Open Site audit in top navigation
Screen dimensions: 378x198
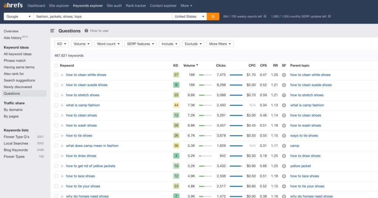(x=114, y=6)
